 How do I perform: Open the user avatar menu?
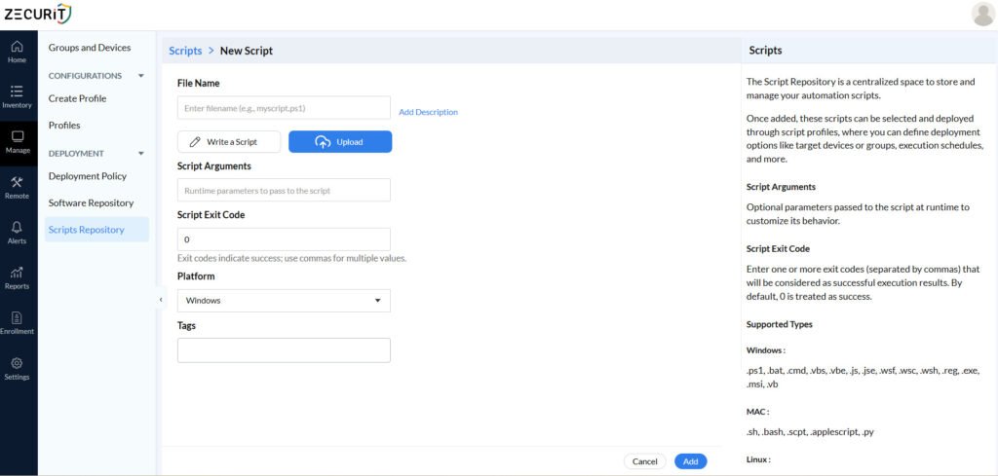983,14
